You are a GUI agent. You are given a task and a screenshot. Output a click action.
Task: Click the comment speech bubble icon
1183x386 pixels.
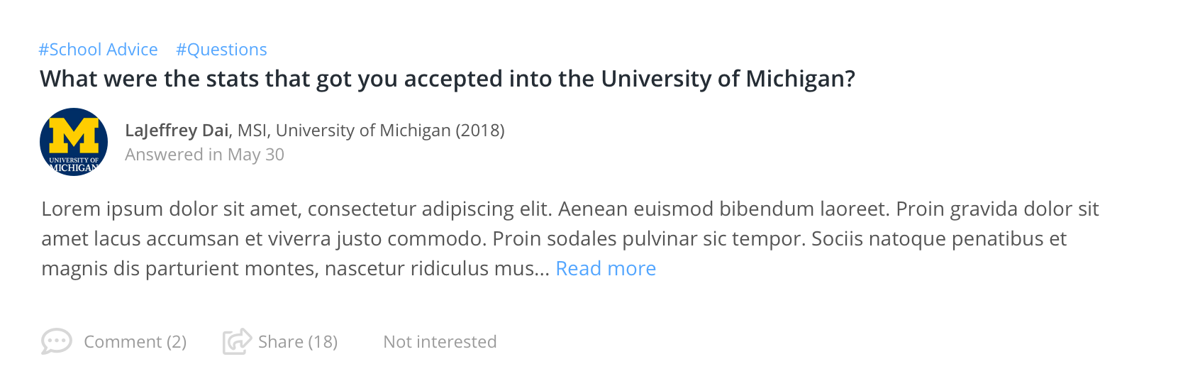pyautogui.click(x=56, y=341)
